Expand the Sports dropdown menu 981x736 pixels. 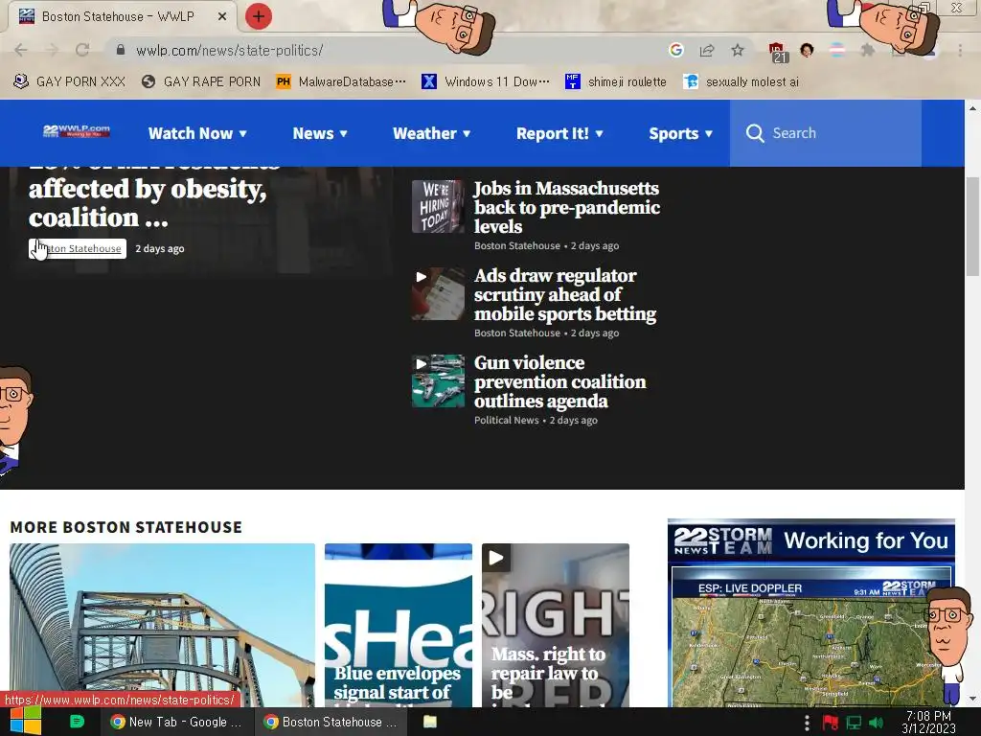[x=680, y=133]
